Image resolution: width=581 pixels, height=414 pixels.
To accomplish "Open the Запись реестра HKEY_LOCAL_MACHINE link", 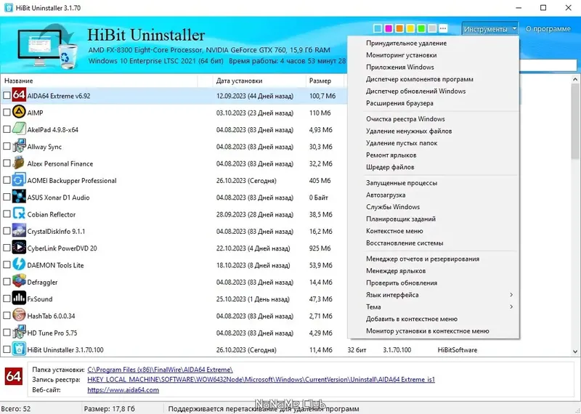I will pos(261,380).
